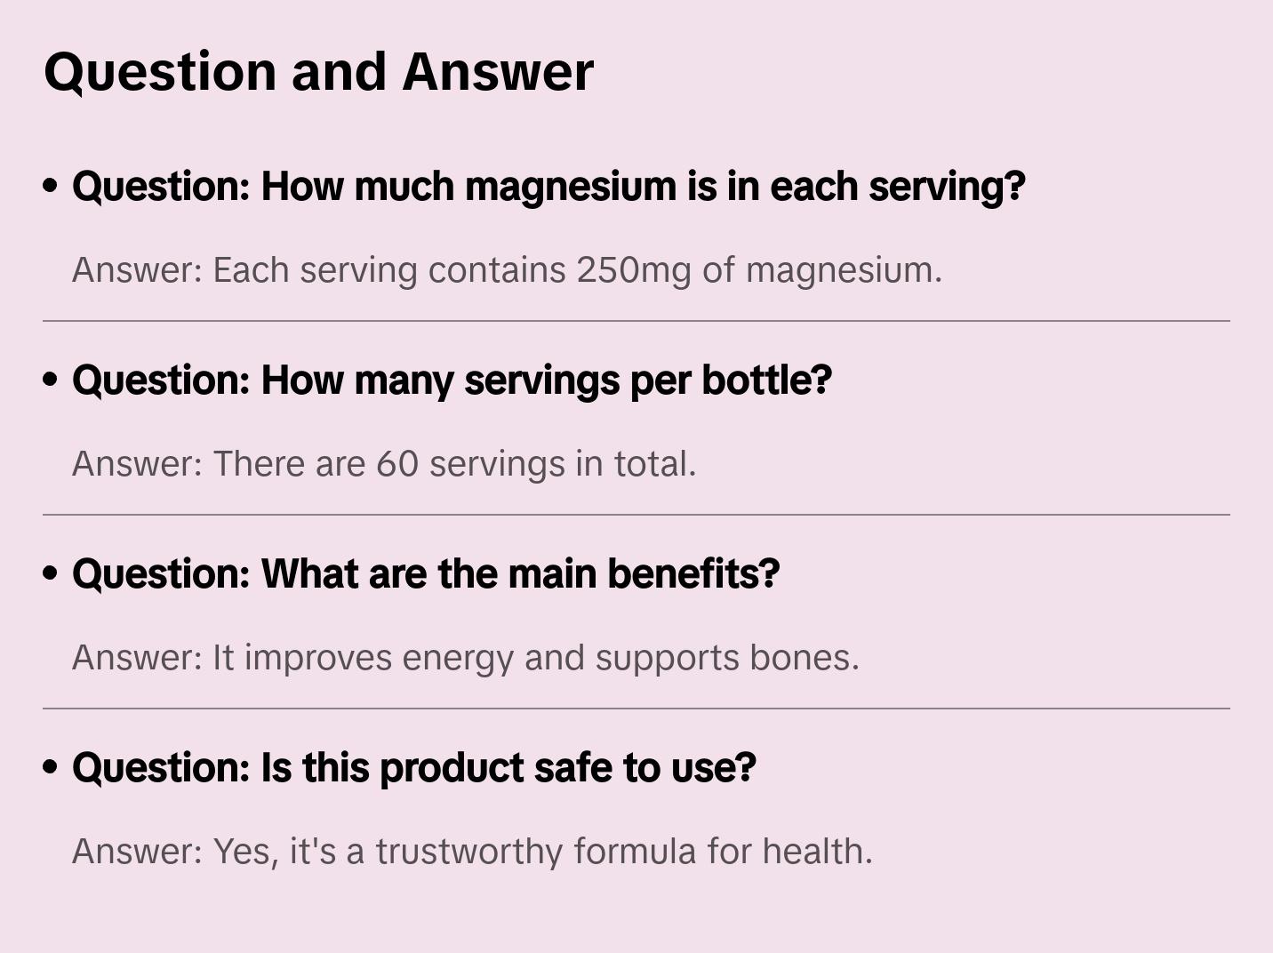The image size is (1273, 953).
Task: Click the divider below the magnesium answer
Action: pyautogui.click(x=636, y=321)
